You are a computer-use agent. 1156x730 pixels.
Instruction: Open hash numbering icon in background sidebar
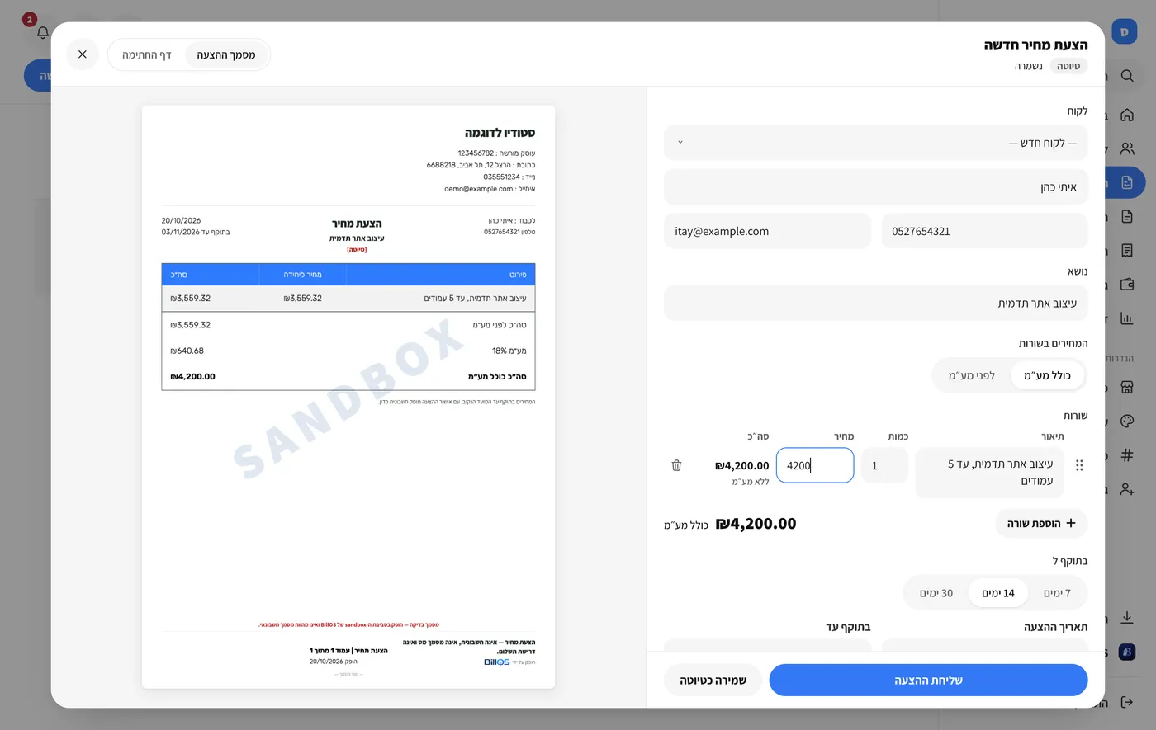(x=1127, y=454)
